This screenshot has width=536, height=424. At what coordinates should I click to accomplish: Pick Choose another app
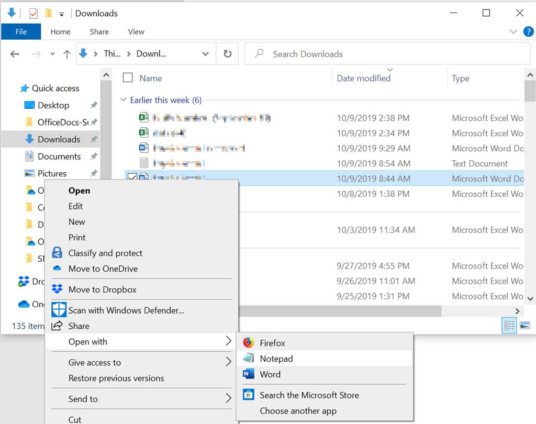point(325,411)
